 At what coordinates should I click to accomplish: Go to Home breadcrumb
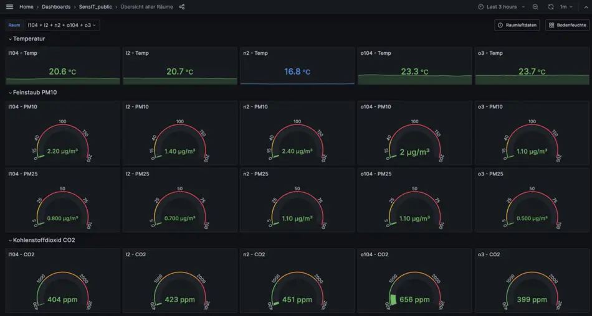coord(26,7)
